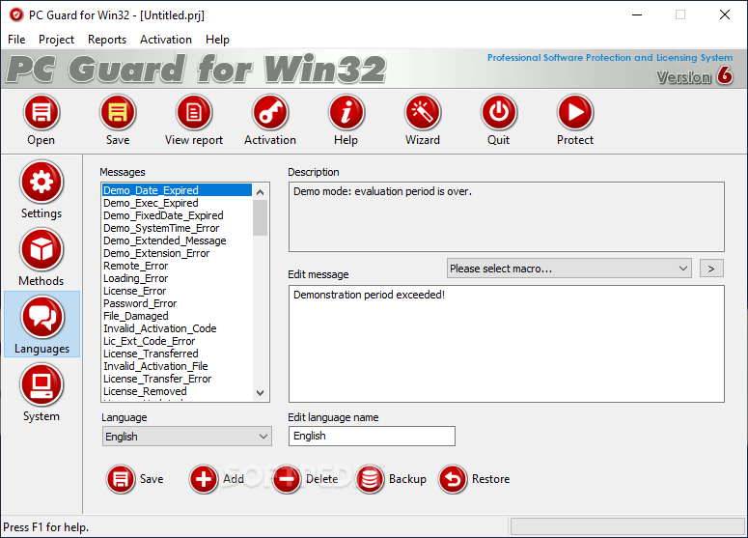Click the Quit power icon
The image size is (748, 538).
point(499,113)
